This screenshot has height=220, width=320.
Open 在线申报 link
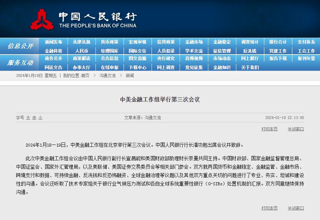click(110, 67)
